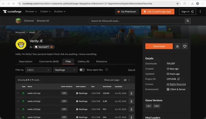Image resolution: width=206 pixels, height=119 pixels.
Task: Go back in browser
Action: click(x=3, y=4)
